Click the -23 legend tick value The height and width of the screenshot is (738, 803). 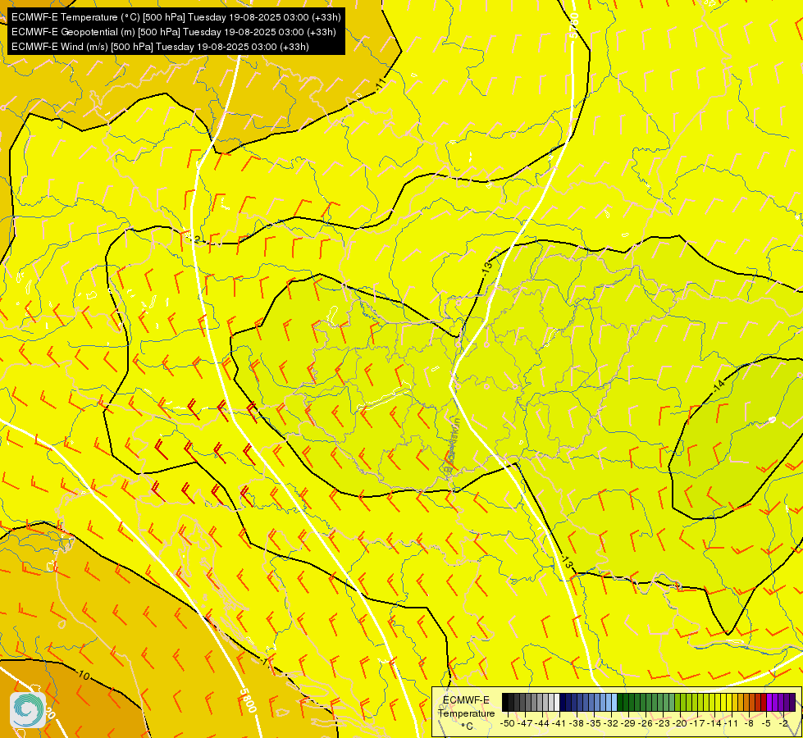663,723
